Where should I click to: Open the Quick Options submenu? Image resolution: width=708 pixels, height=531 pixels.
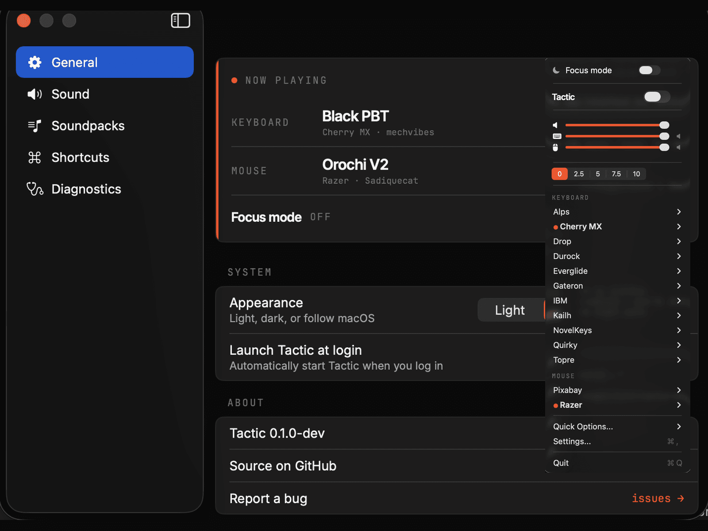tap(617, 427)
